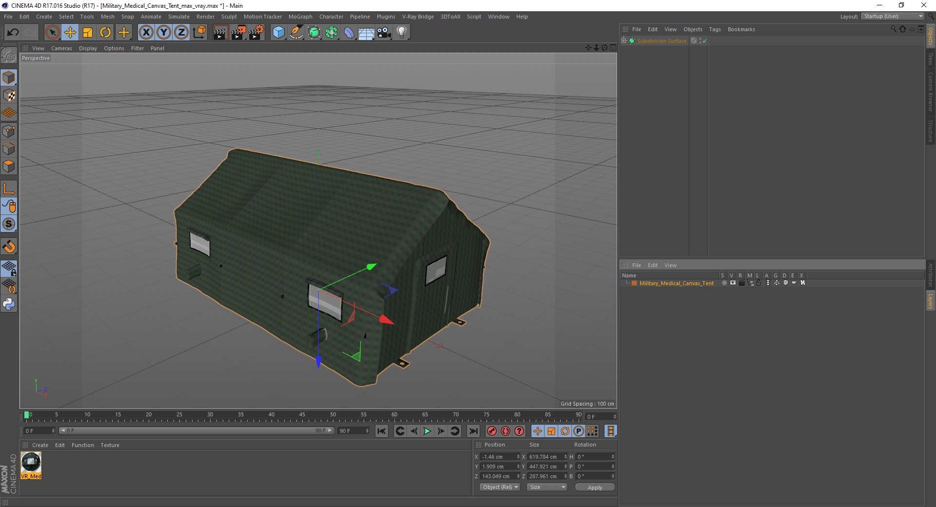Switch to Polygons mode

click(x=9, y=166)
